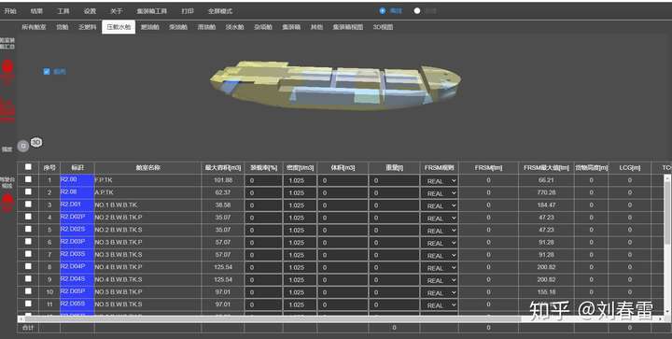Open FRSM rule dropdown for NO.4 B.W.B.TK.P
Image resolution: width=672 pixels, height=339 pixels.
tap(440, 268)
